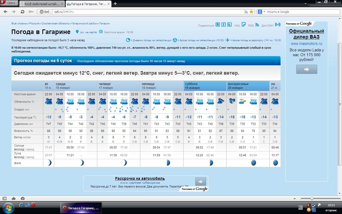Open a new tab with plus button

(115, 4)
